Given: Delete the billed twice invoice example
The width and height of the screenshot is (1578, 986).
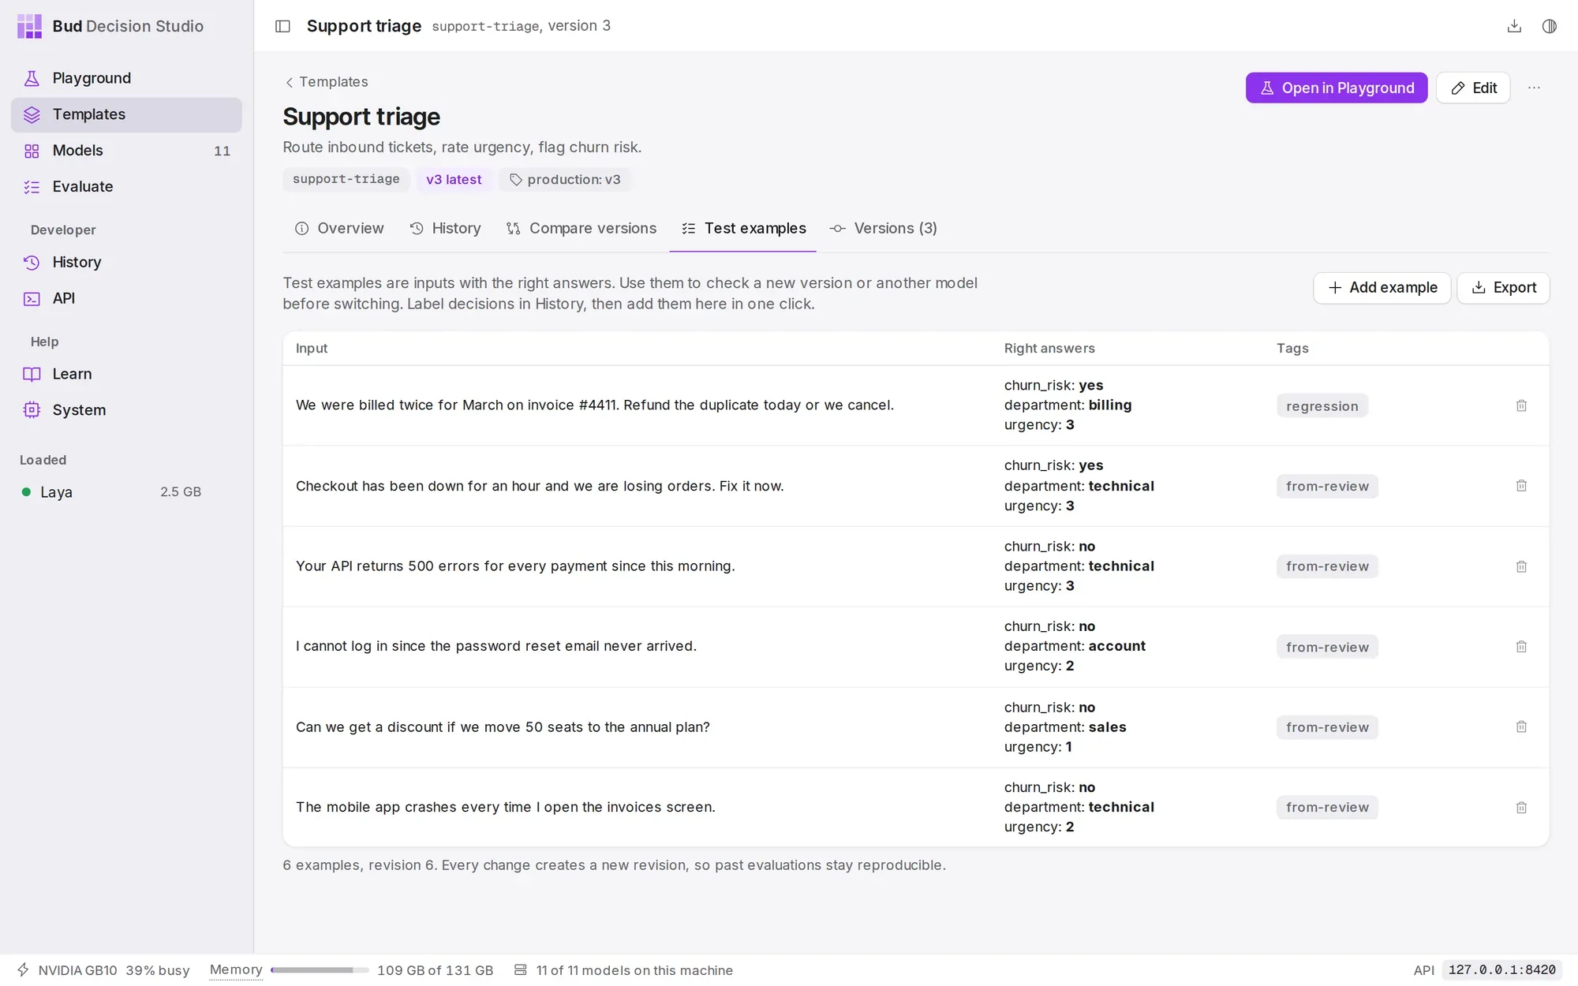Looking at the screenshot, I should click(x=1521, y=405).
